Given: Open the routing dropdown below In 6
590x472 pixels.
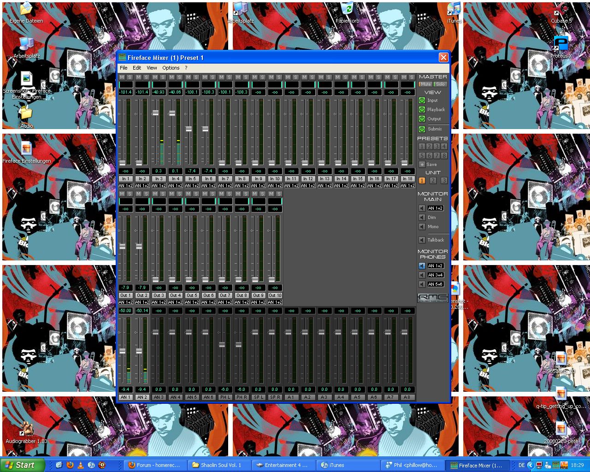Looking at the screenshot, I should (208, 186).
